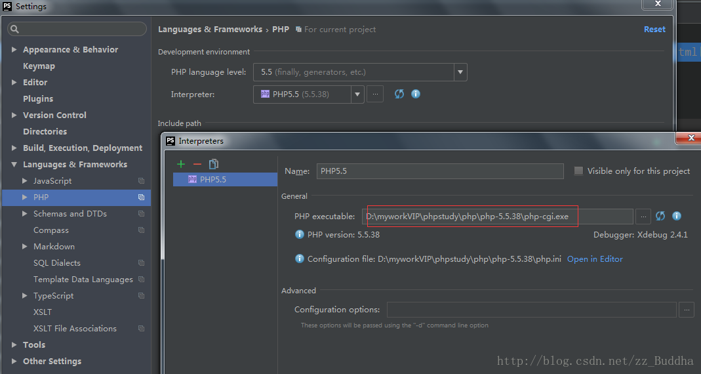
Task: Copy the selected interpreter configuration
Action: (x=214, y=164)
